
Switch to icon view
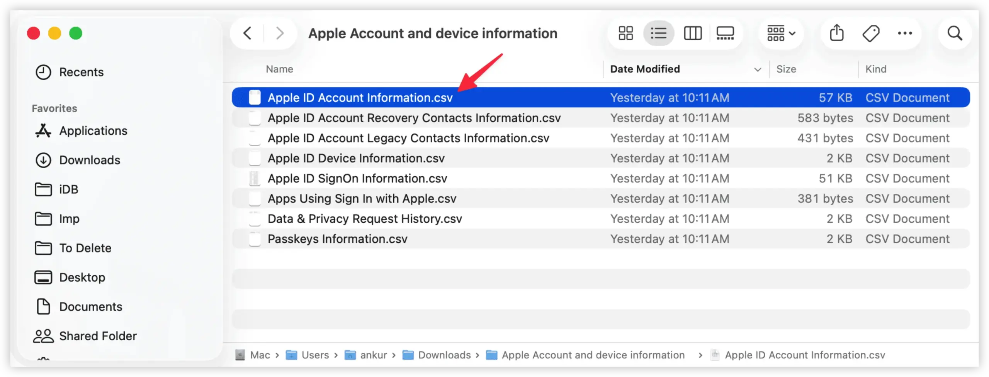(x=625, y=33)
